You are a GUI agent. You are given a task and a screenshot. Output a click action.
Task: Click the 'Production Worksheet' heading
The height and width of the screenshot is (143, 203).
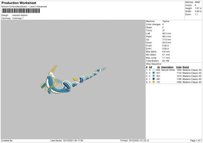pos(19,3)
